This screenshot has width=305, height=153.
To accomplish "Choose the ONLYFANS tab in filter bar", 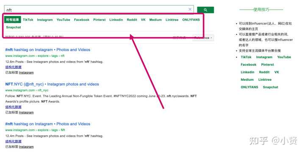I will pos(191,20).
